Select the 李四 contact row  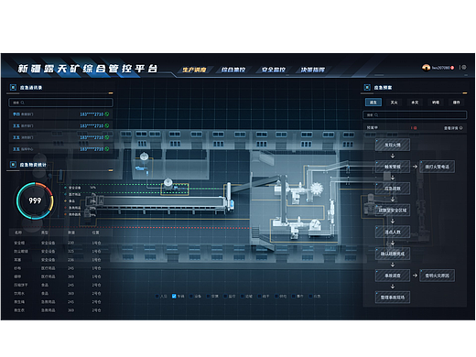pyautogui.click(x=60, y=114)
